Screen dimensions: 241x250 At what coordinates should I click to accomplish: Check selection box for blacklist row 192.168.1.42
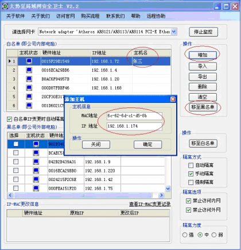[x=16, y=179]
